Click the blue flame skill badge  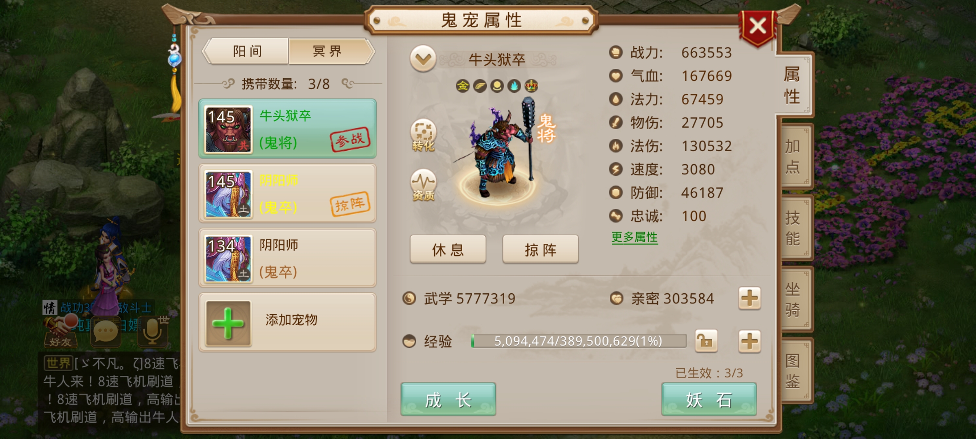point(514,86)
